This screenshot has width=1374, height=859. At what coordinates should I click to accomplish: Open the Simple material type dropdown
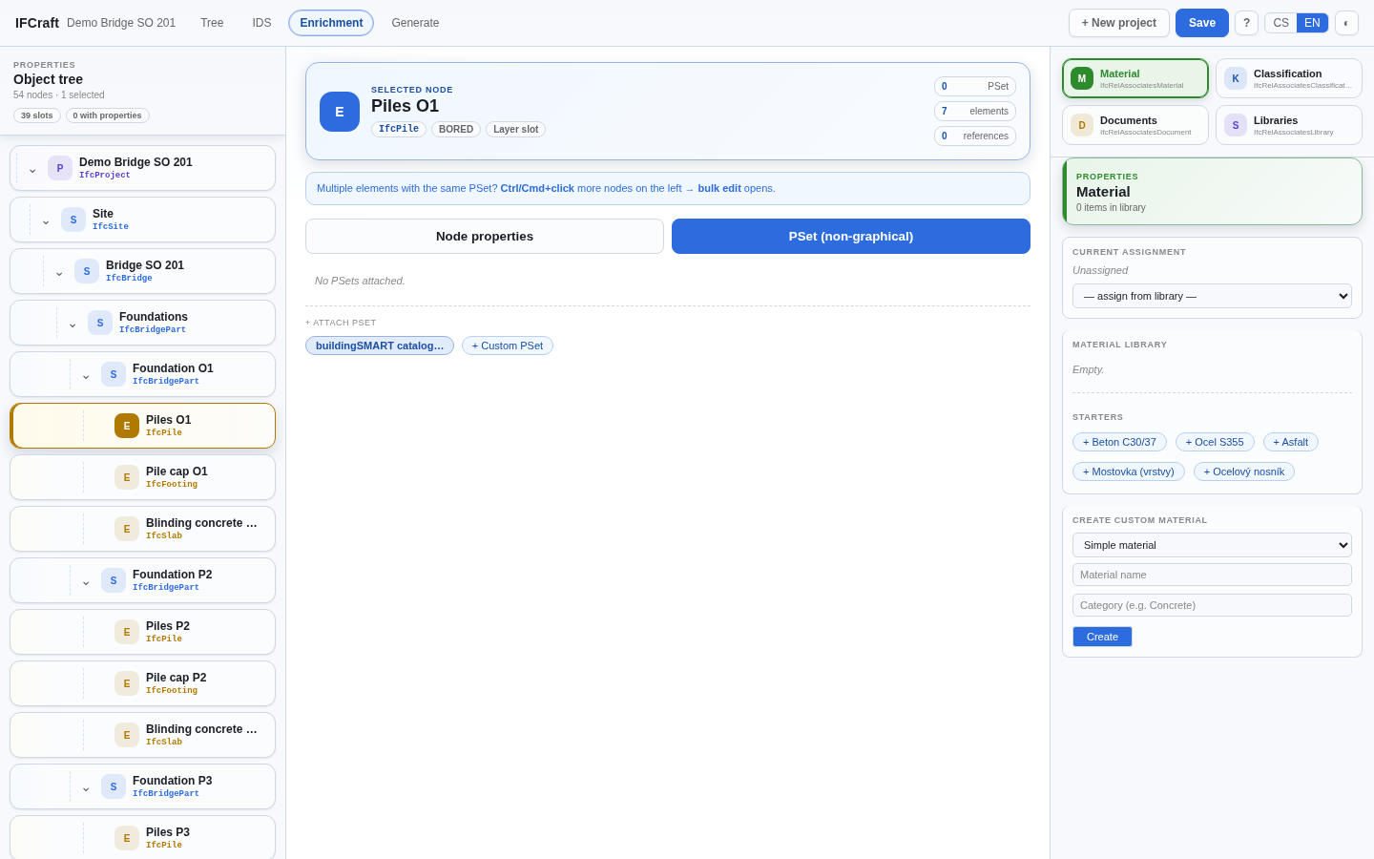point(1212,545)
